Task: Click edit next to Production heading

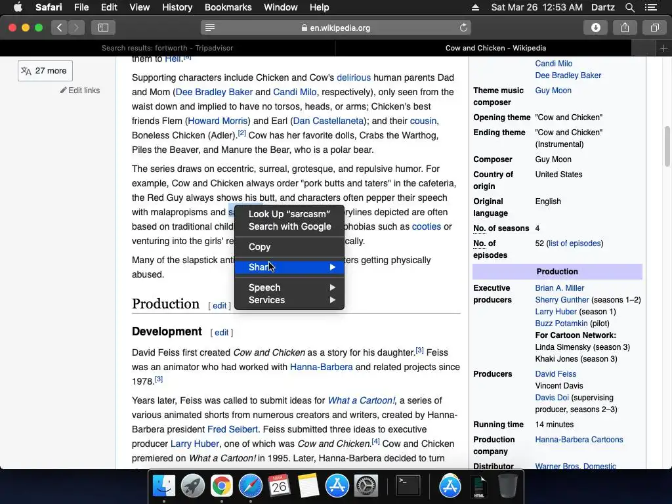Action: [x=219, y=306]
